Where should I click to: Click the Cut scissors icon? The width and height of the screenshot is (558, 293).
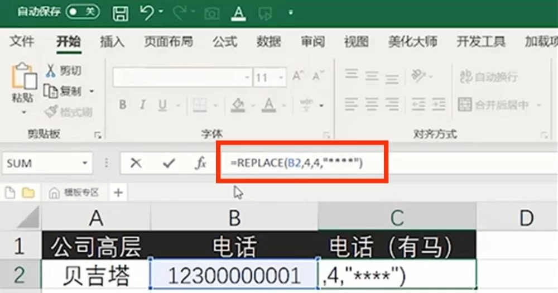point(51,70)
